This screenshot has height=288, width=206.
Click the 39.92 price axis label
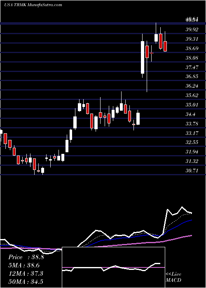[192, 30]
